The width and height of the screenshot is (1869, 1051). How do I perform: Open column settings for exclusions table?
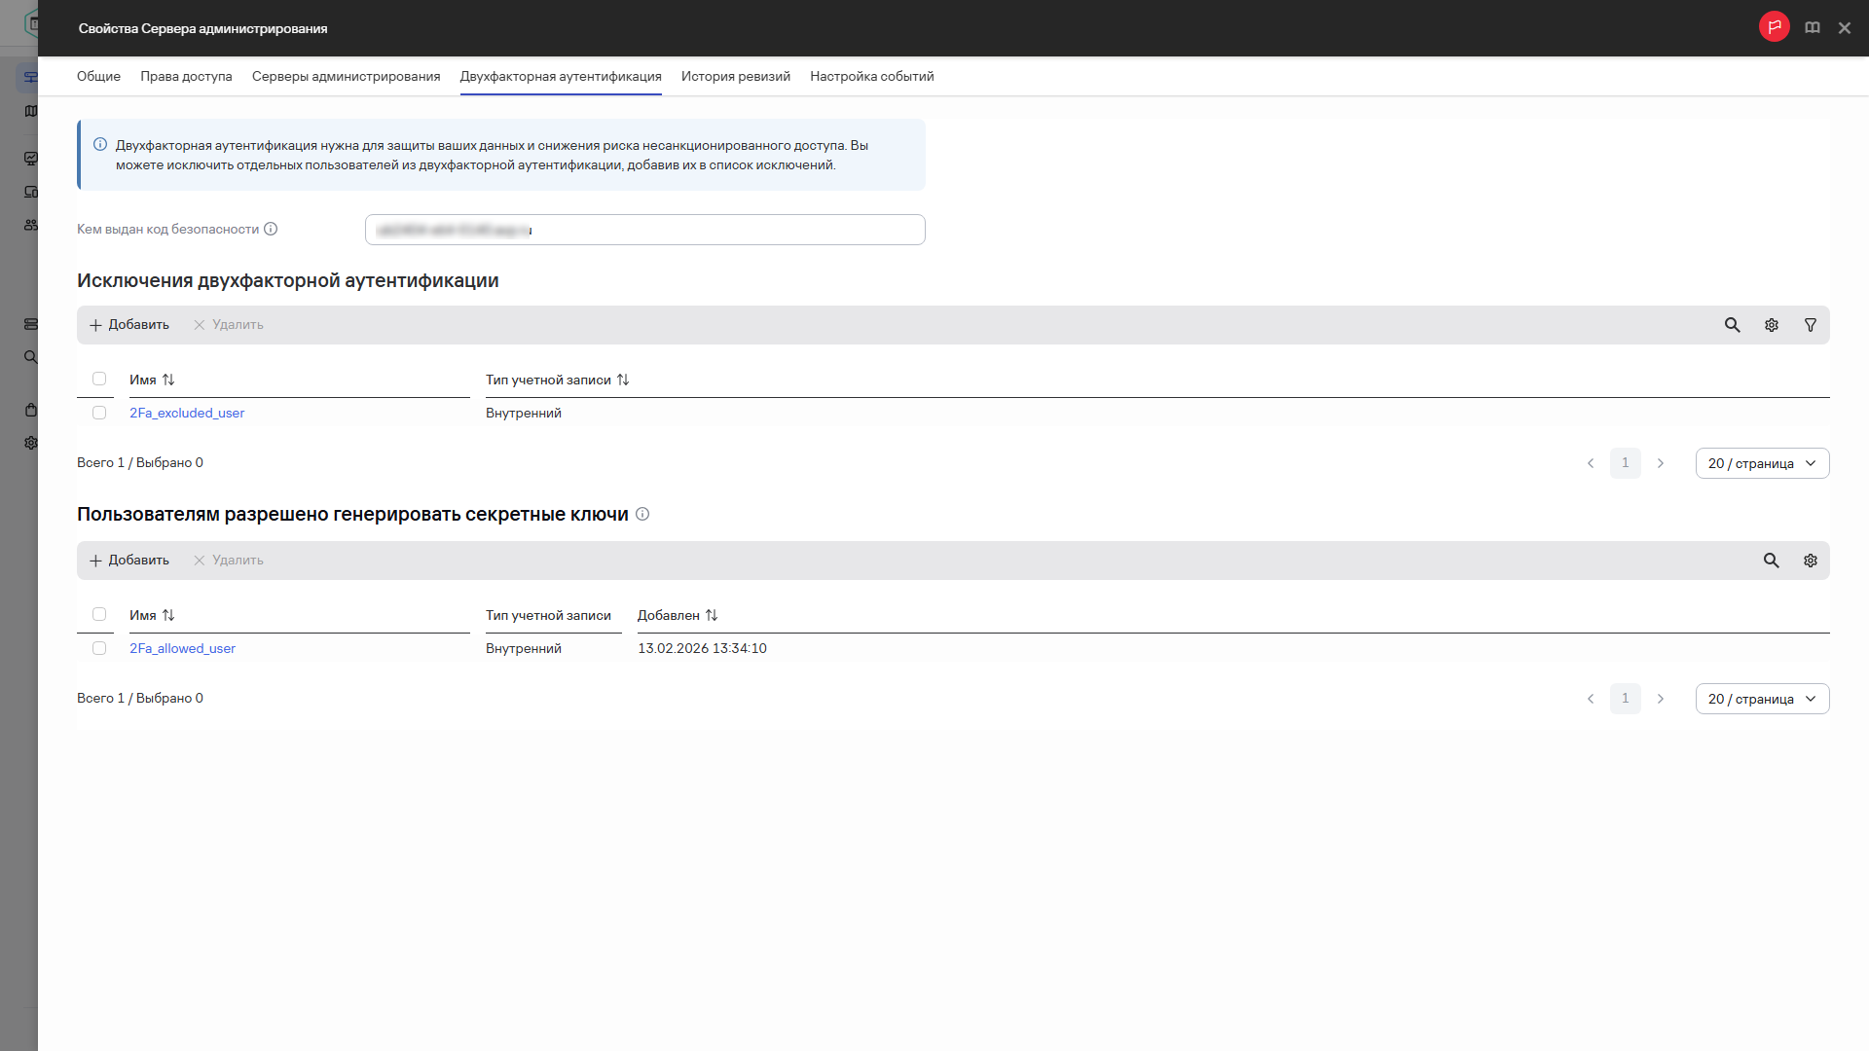[1771, 325]
